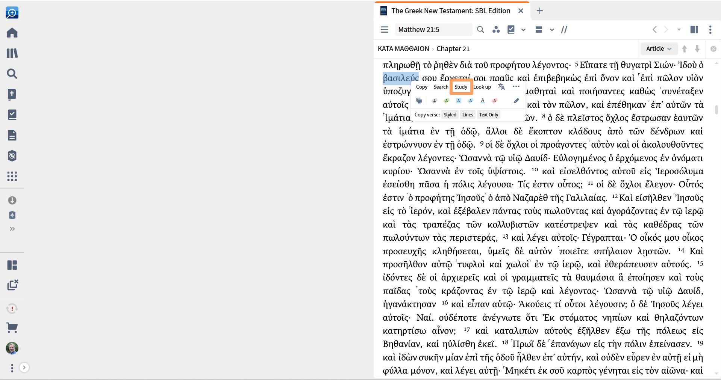This screenshot has height=380, width=721.
Task: Open the highlighter pen tool icon
Action: (x=516, y=101)
